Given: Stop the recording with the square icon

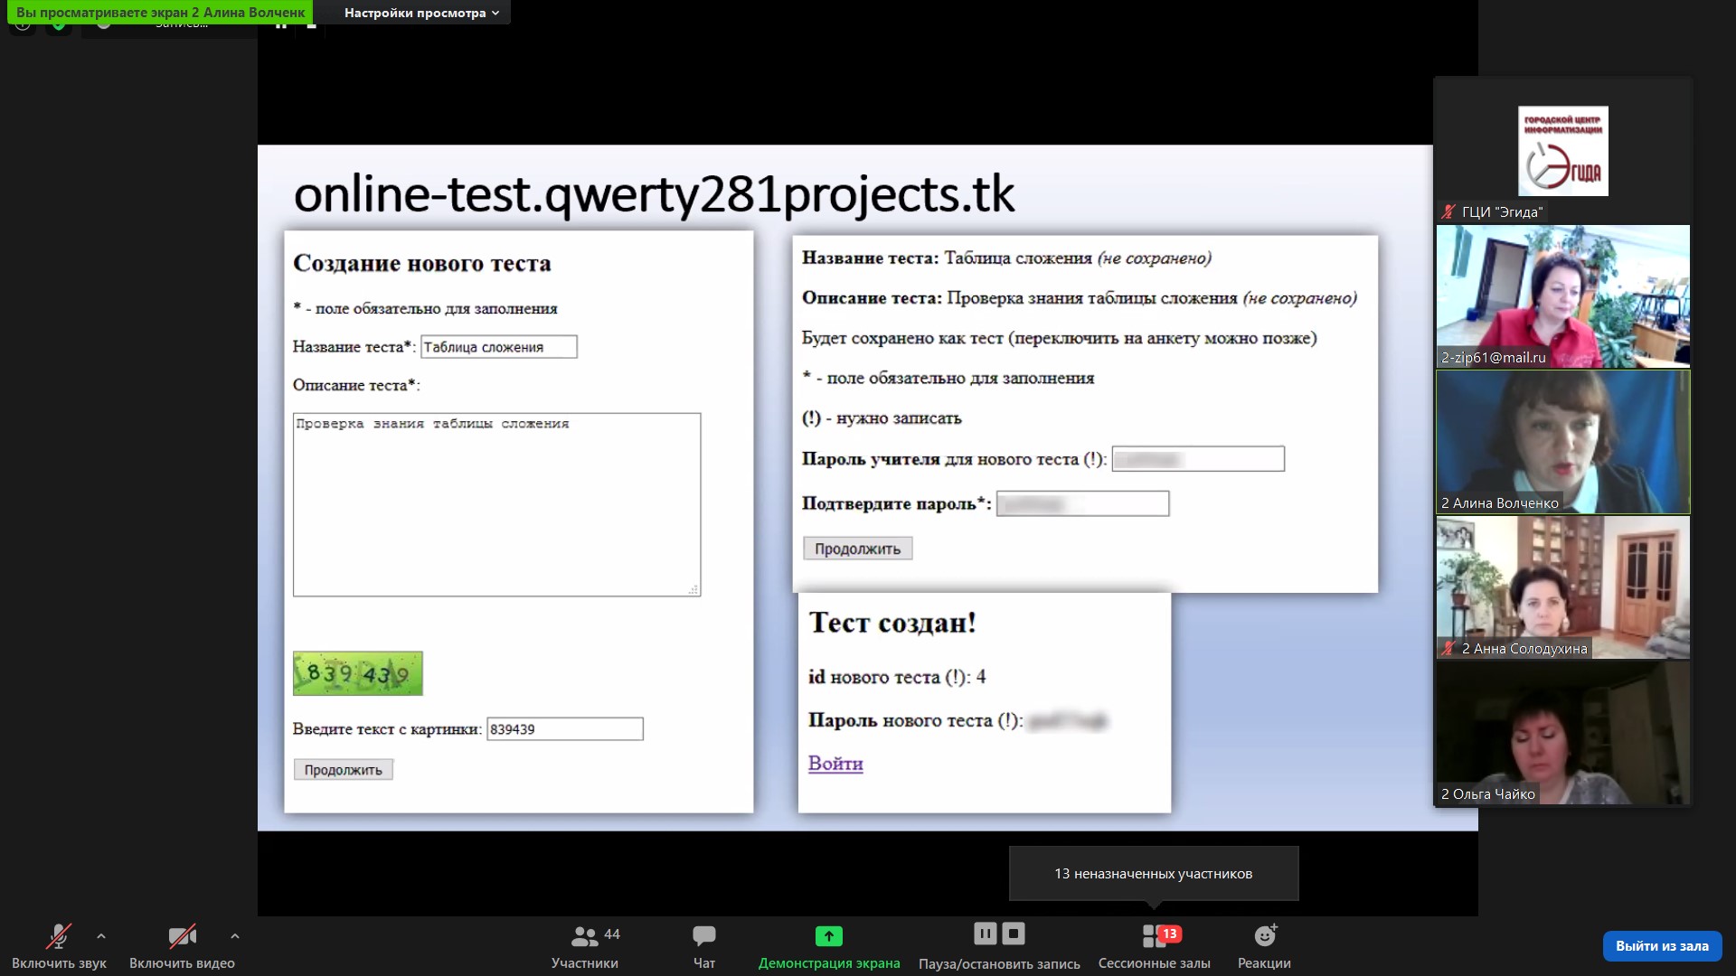Looking at the screenshot, I should click(x=1014, y=934).
